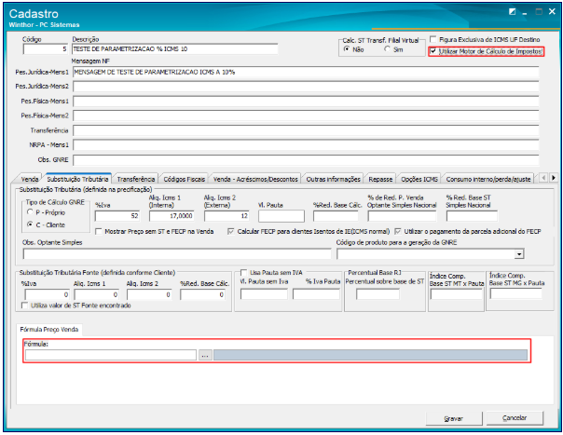Click the Pes.Física-Mens1 field
This screenshot has width=563, height=435.
(x=306, y=102)
